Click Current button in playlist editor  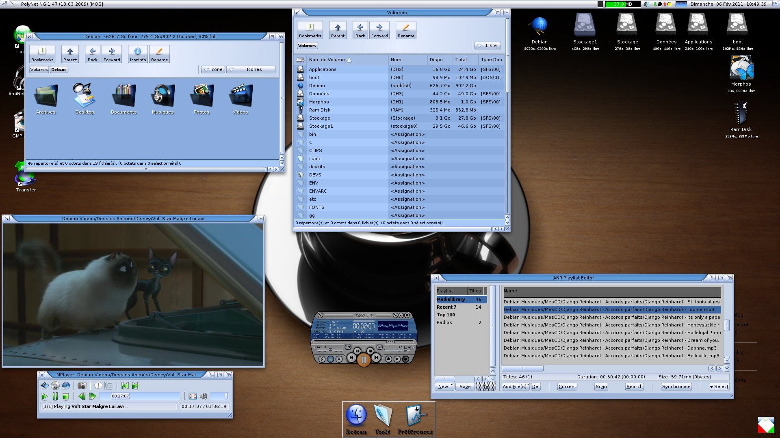(567, 386)
